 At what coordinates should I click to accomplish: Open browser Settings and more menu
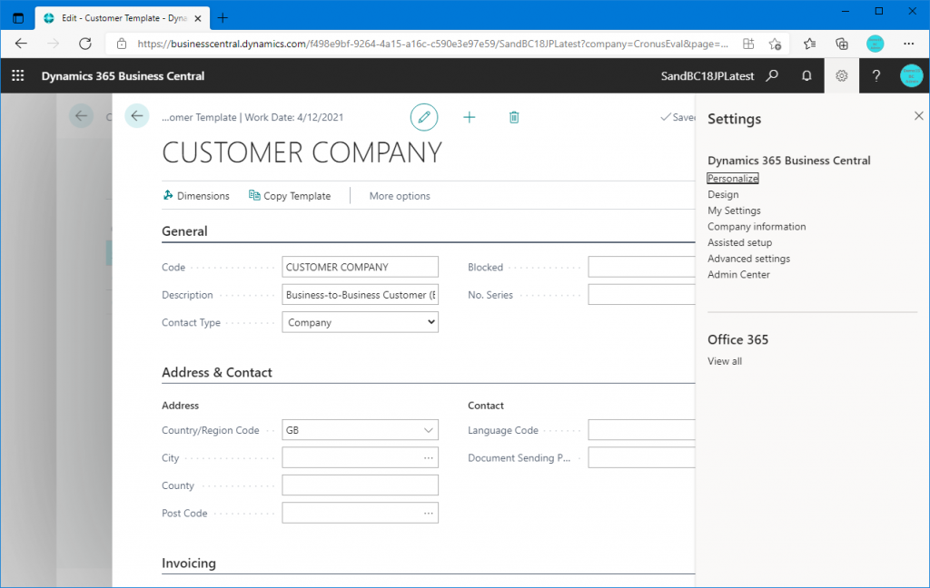click(908, 44)
